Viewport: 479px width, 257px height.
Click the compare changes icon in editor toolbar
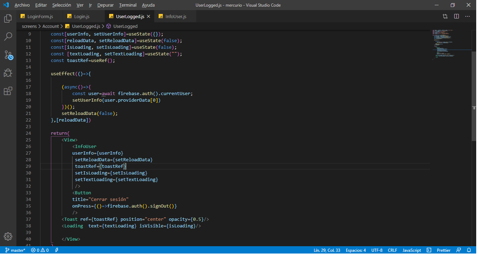445,16
